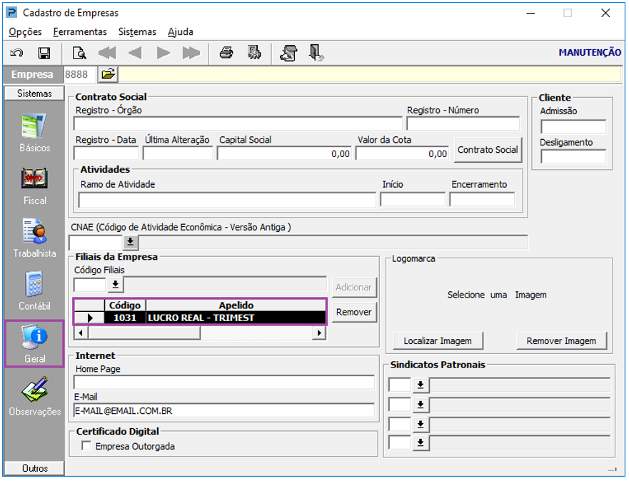This screenshot has width=629, height=481.
Task: Click the exit door icon
Action: pos(316,53)
